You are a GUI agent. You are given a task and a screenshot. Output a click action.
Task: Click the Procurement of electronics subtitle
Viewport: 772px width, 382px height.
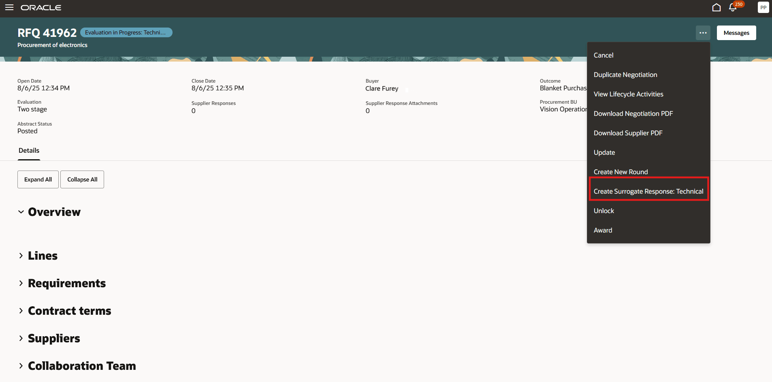pos(52,45)
